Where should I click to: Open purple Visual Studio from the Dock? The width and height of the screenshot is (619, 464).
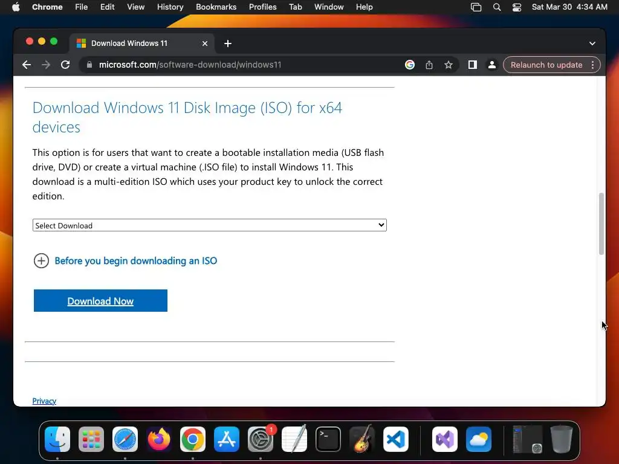click(x=445, y=439)
